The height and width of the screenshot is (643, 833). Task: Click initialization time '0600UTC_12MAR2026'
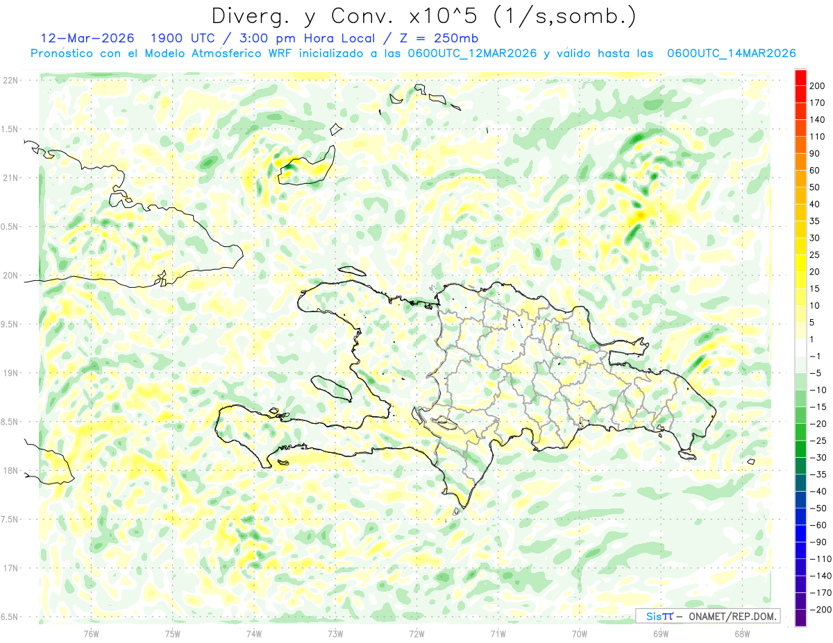471,53
